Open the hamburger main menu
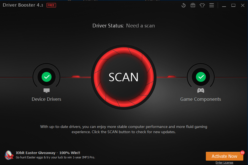This screenshot has height=165, width=248. pos(212,5)
